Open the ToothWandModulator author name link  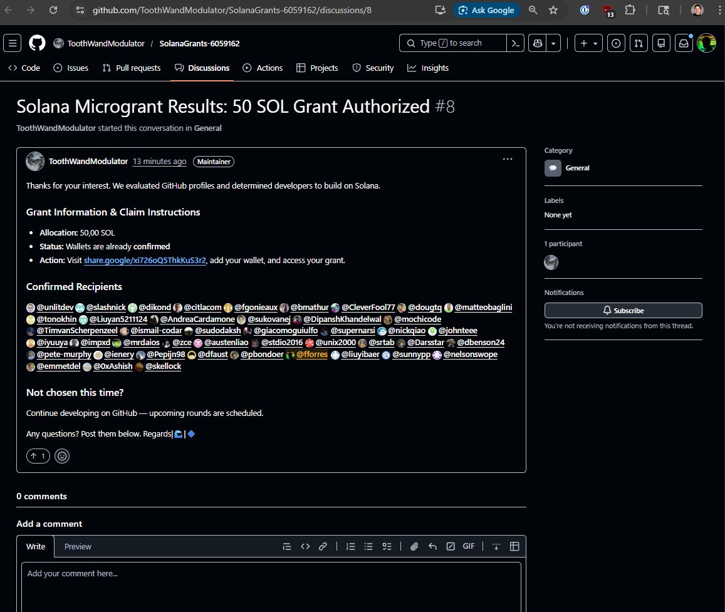pos(88,162)
